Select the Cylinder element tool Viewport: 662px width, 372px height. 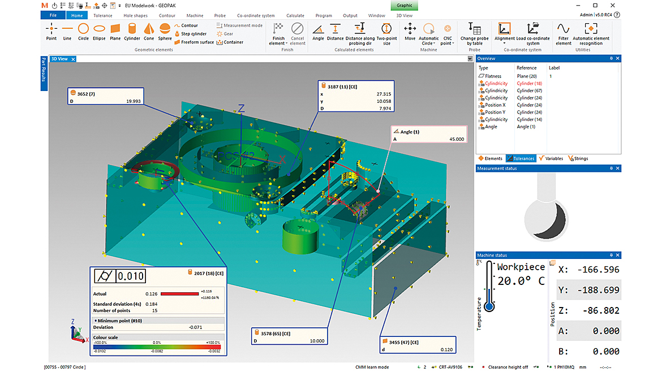[132, 32]
